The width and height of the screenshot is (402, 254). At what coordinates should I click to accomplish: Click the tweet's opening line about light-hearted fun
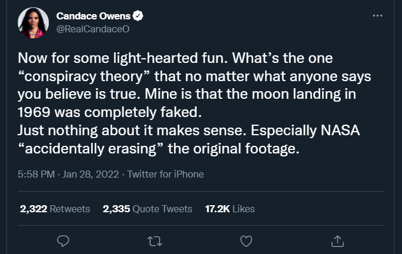pos(166,59)
